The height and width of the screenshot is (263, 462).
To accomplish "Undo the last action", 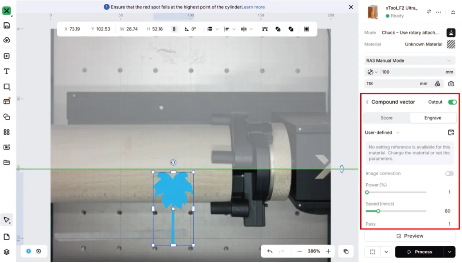I will coord(270,251).
